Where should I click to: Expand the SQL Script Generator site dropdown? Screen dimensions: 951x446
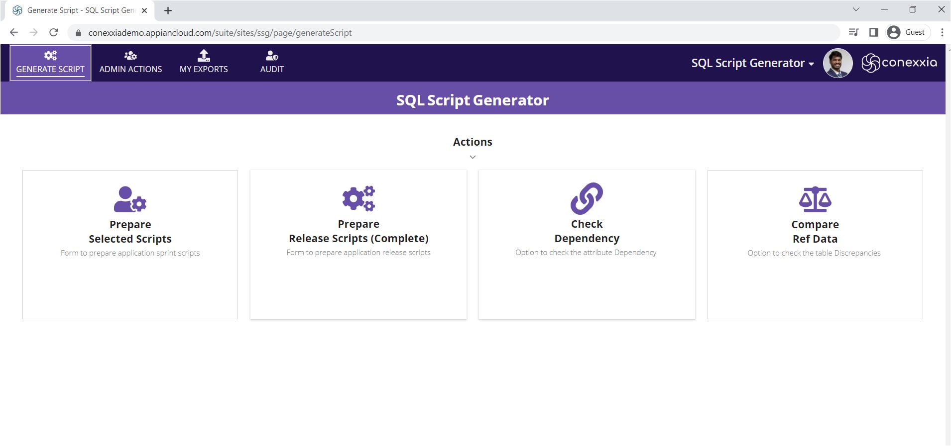[752, 63]
